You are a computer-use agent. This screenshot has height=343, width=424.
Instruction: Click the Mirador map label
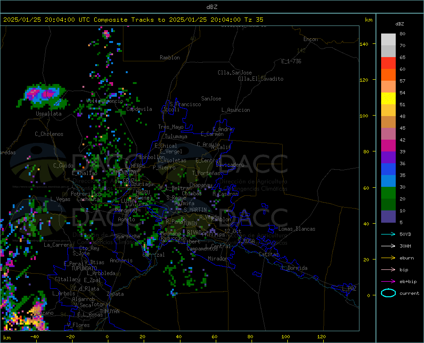click(217, 259)
